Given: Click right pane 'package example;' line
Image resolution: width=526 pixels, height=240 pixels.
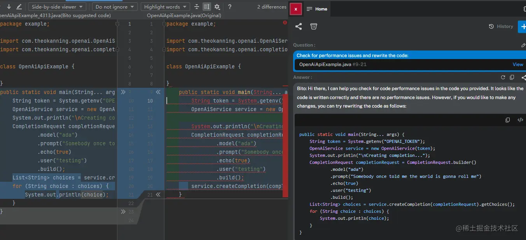Looking at the screenshot, I should 191,24.
